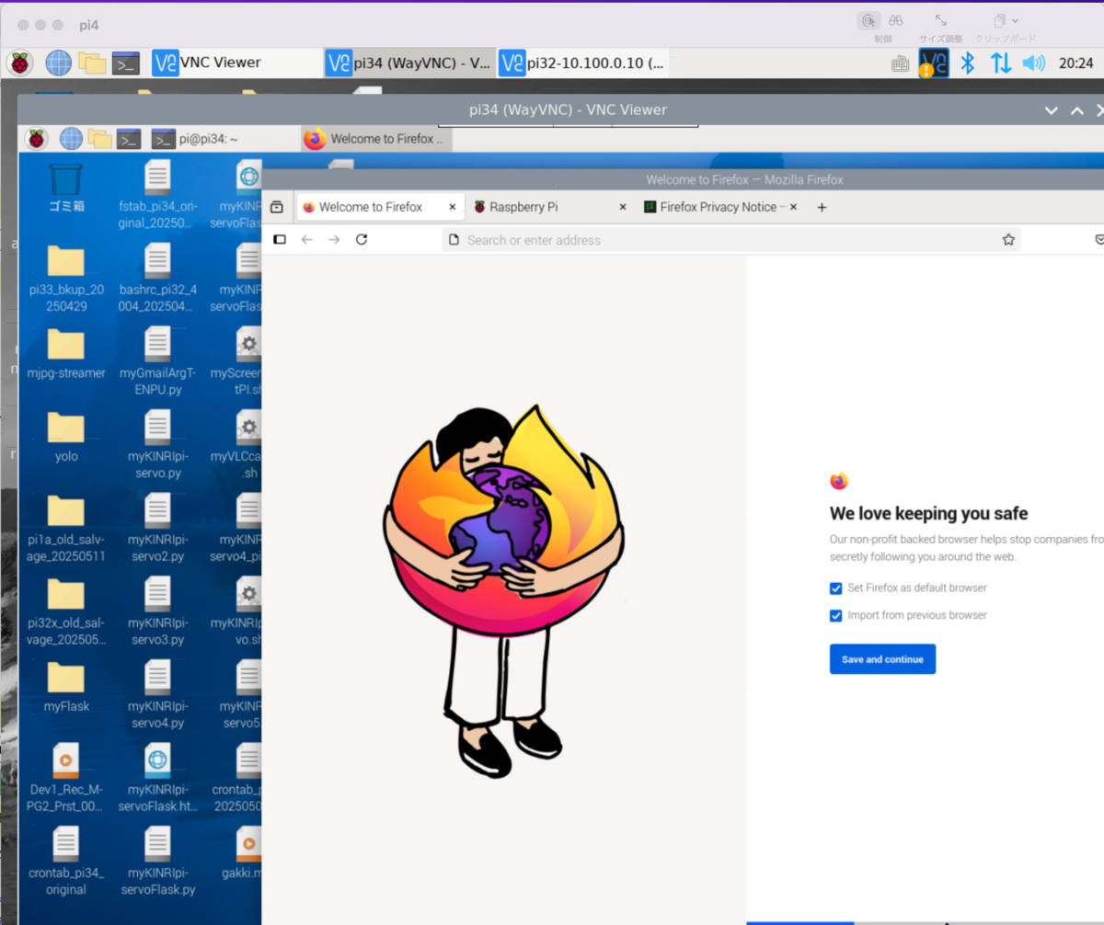This screenshot has height=925, width=1104.
Task: Toggle the Firefox sidebar
Action: click(x=280, y=240)
